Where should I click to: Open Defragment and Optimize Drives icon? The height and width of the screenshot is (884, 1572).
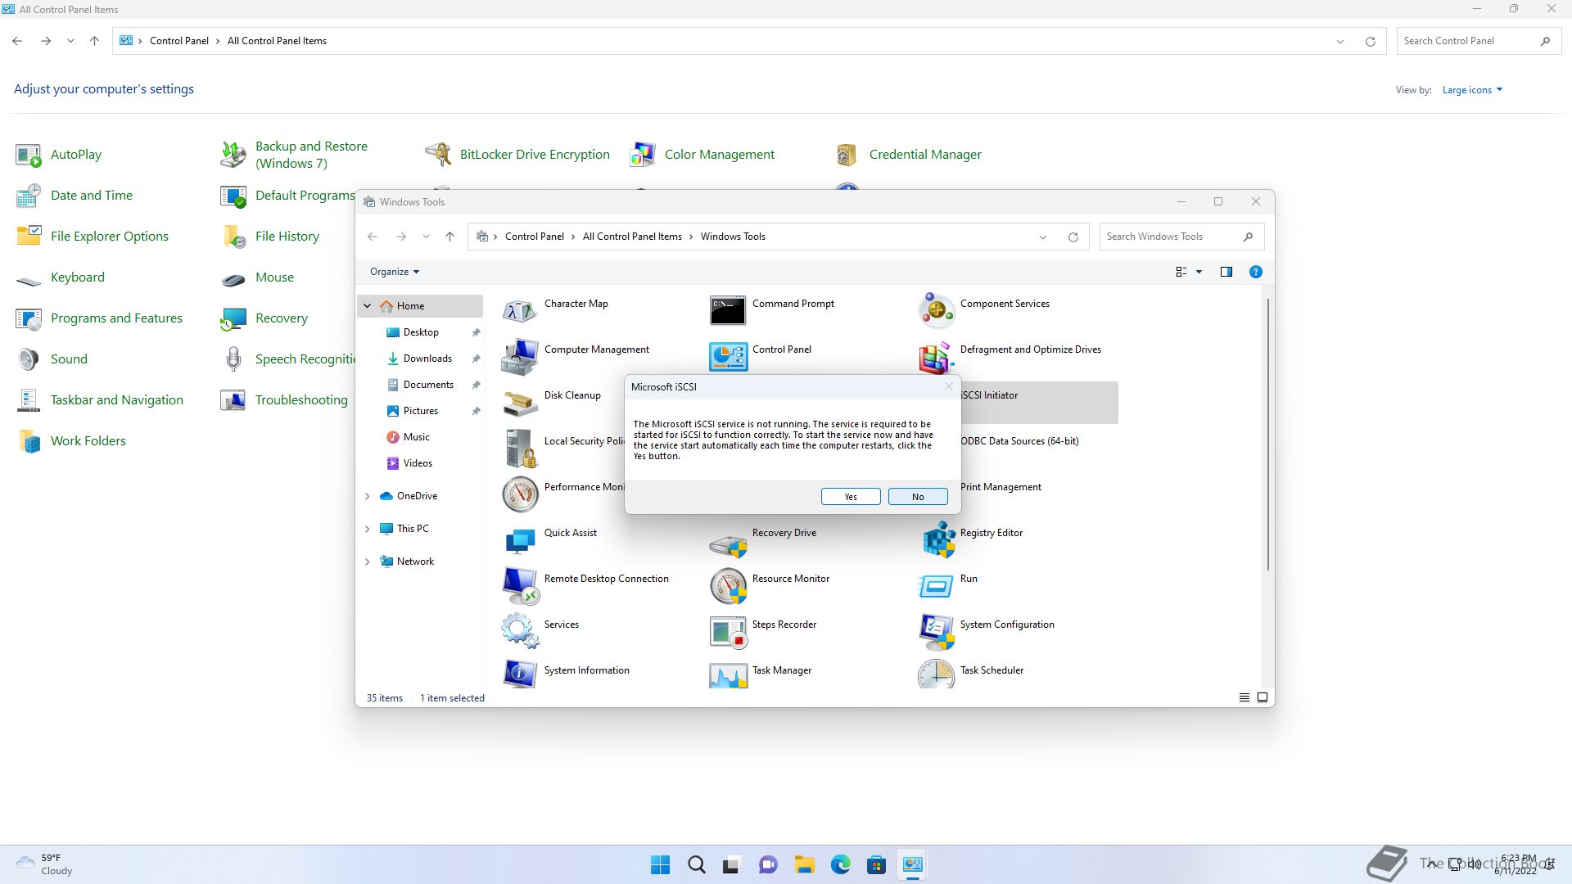click(936, 357)
